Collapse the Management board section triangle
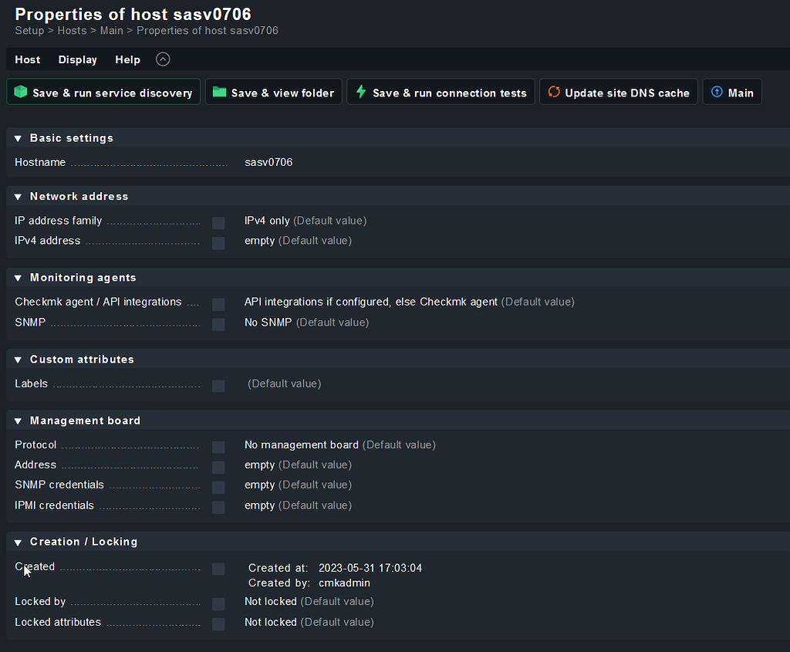Viewport: 790px width, 652px height. [x=18, y=421]
